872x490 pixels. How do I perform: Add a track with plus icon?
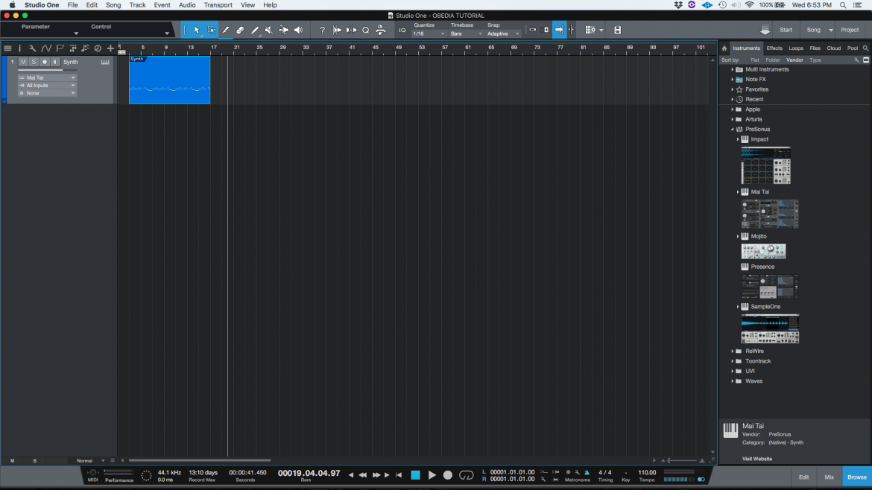pyautogui.click(x=110, y=48)
